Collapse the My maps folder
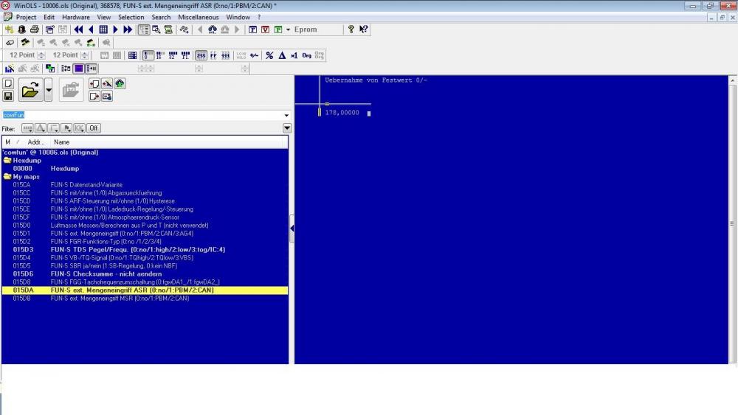This screenshot has width=738, height=415. click(x=7, y=177)
